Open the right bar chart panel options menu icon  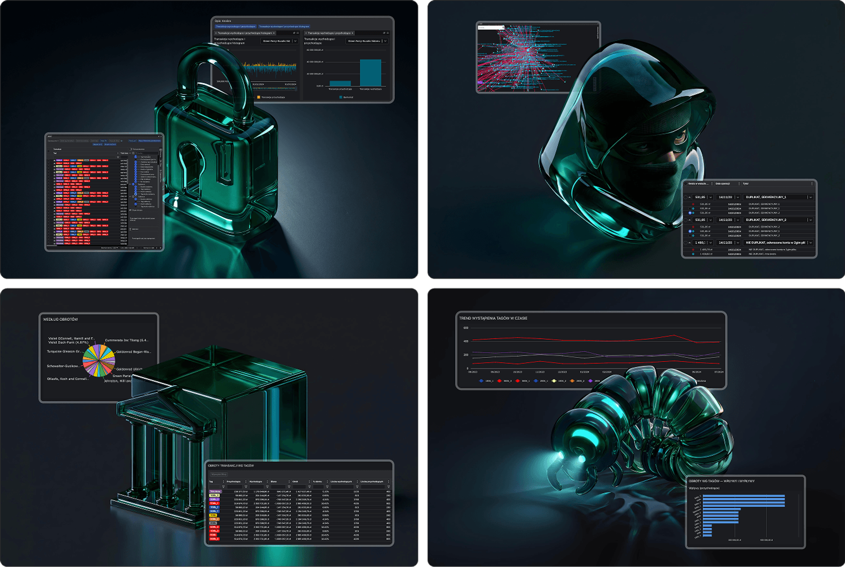click(x=388, y=33)
